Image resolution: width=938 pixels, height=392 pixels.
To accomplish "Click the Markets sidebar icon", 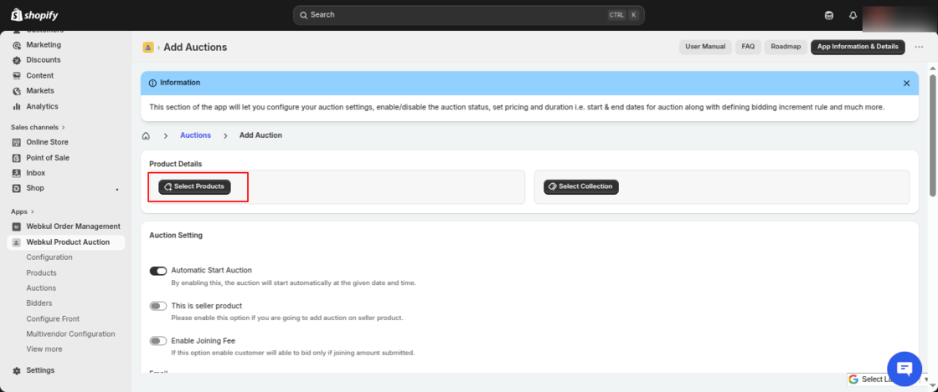I will 16,91.
